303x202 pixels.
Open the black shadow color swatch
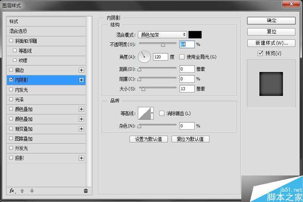pos(195,35)
